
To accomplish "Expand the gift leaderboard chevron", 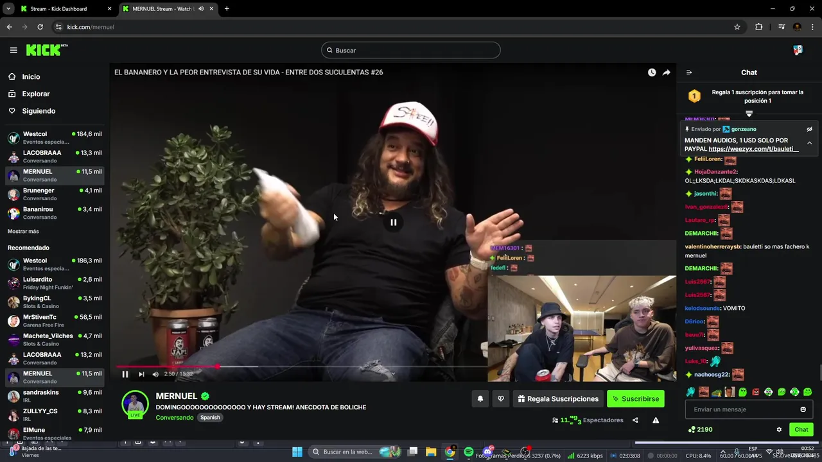I will pos(749,114).
